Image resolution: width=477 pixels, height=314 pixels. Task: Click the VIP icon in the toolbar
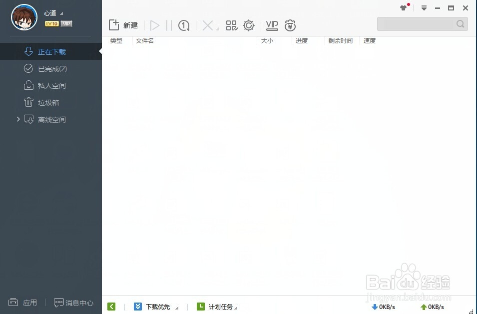[272, 25]
